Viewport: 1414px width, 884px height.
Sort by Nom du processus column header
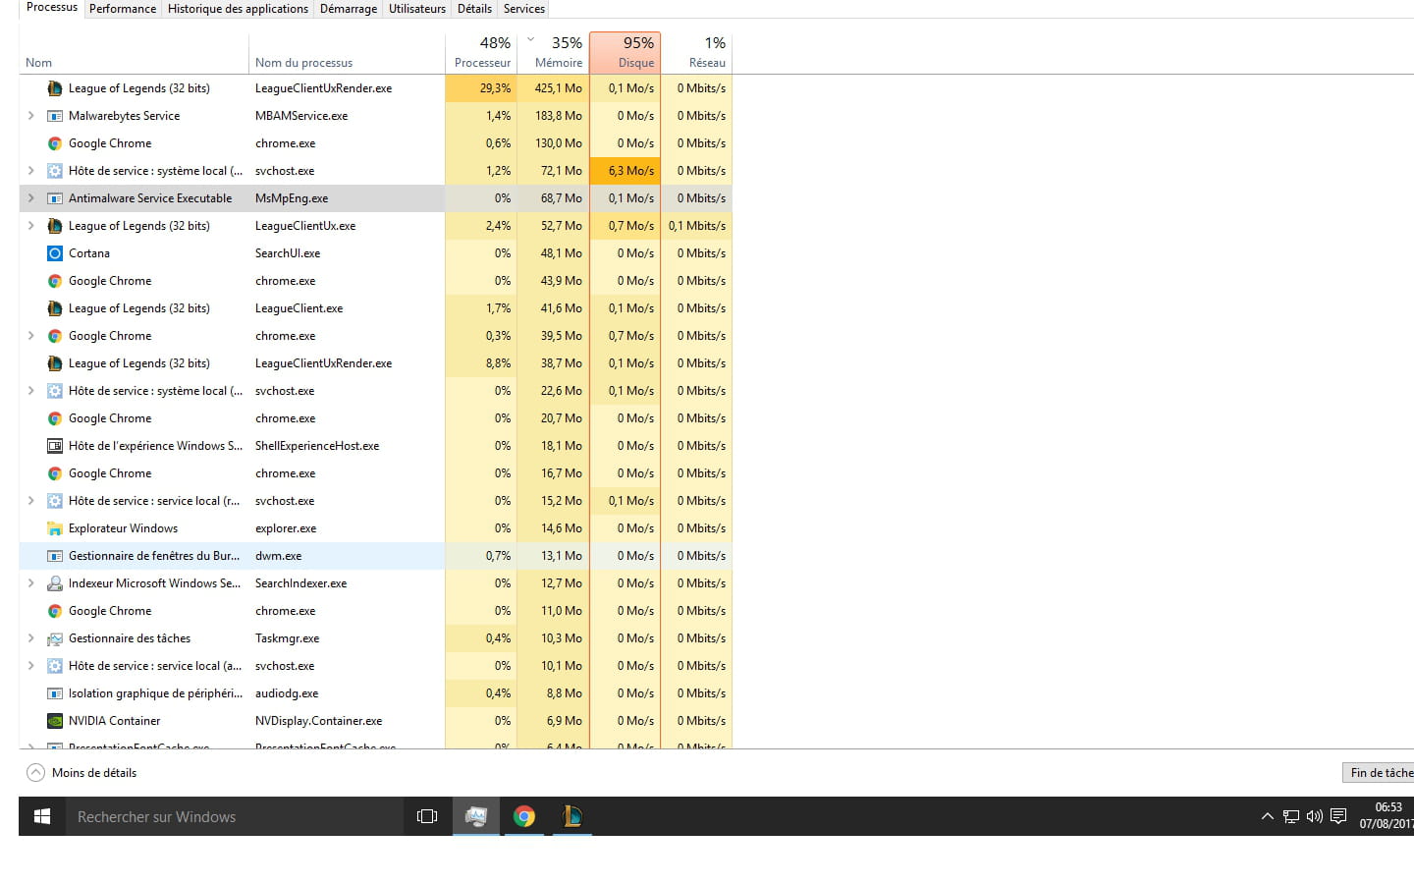347,53
